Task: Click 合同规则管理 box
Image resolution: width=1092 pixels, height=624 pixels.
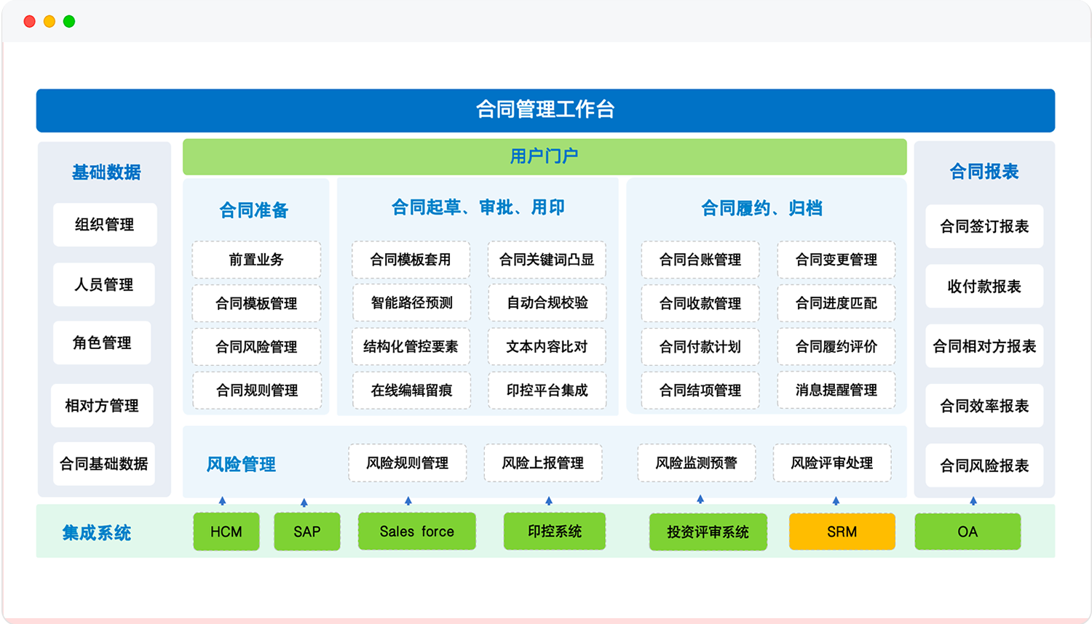Action: coord(257,391)
